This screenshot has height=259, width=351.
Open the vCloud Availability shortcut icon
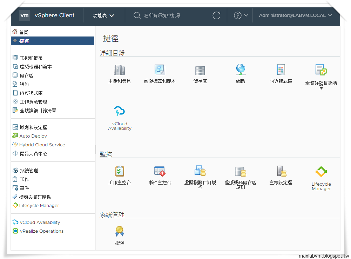(119, 111)
